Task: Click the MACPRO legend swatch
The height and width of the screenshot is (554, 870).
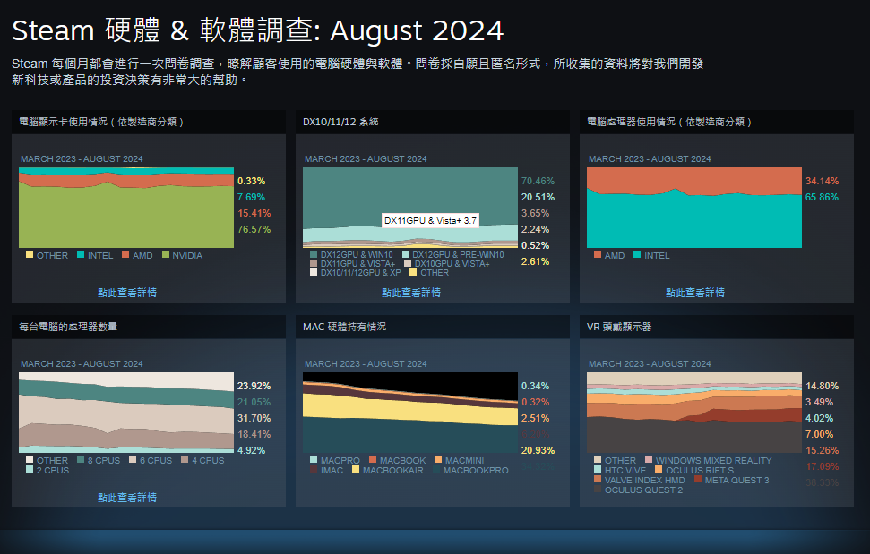Action: point(314,460)
